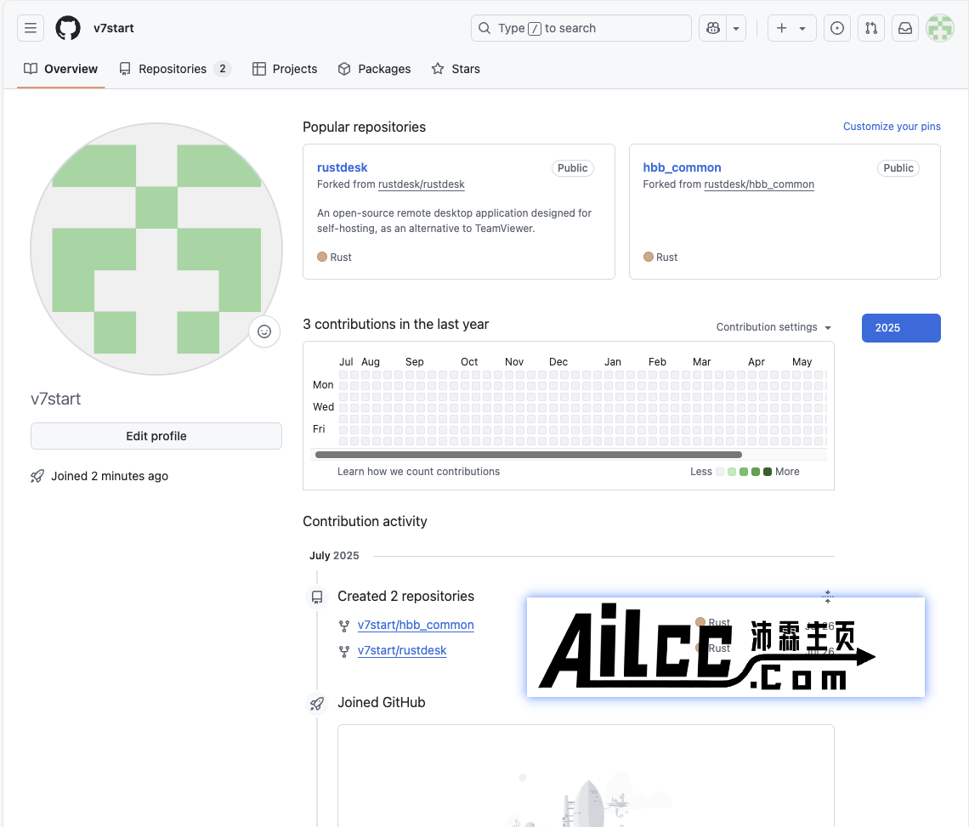Open rustdesk/hbb_common fork source link
Image resolution: width=969 pixels, height=827 pixels.
click(x=759, y=184)
